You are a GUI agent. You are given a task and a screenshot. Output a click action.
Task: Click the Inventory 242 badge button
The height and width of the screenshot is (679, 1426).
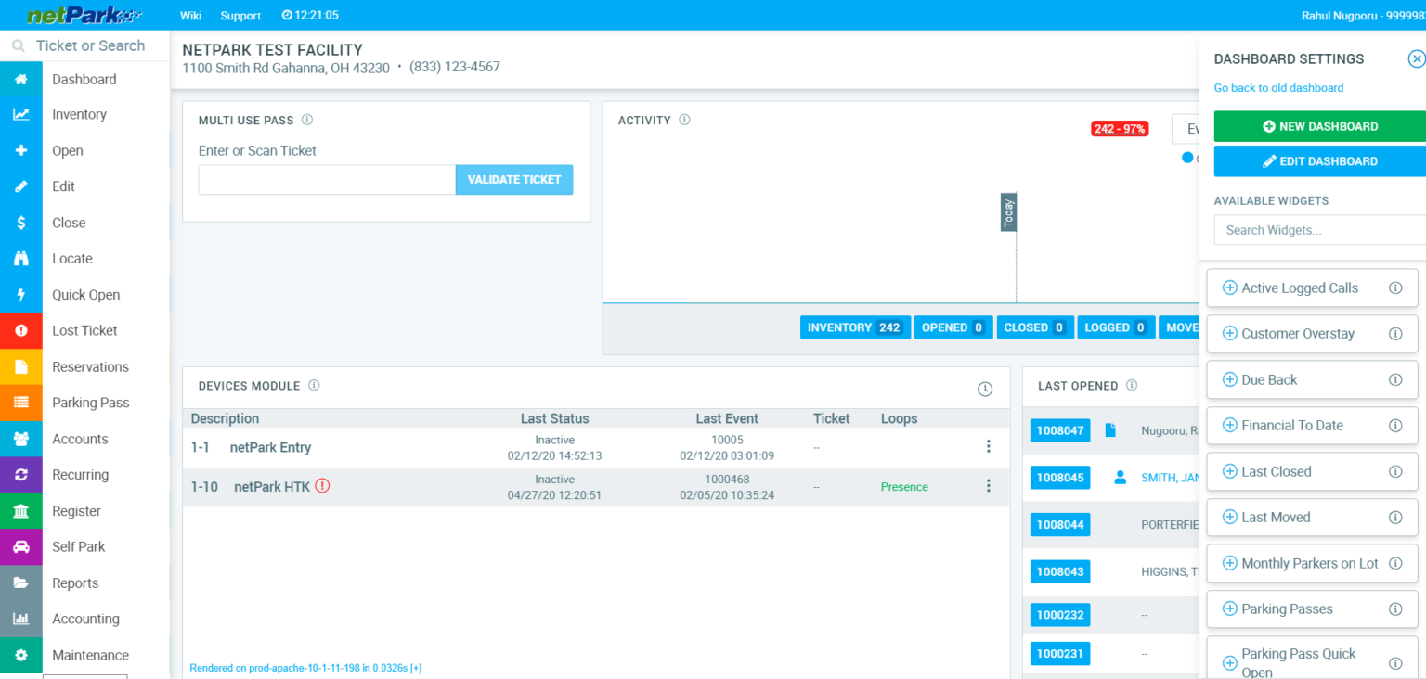854,327
